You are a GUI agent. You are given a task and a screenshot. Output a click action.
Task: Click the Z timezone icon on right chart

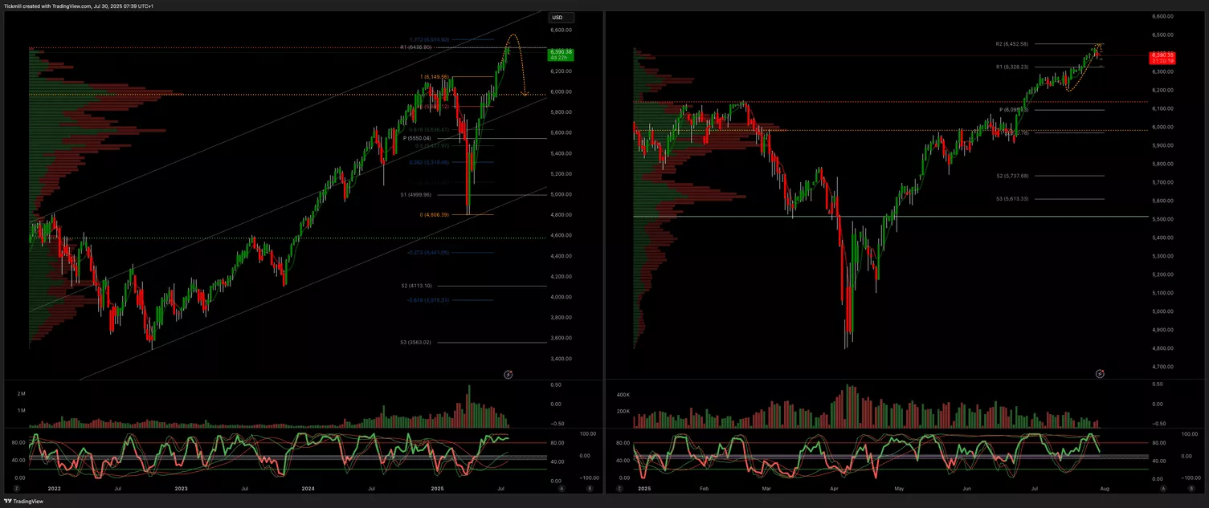pos(621,488)
